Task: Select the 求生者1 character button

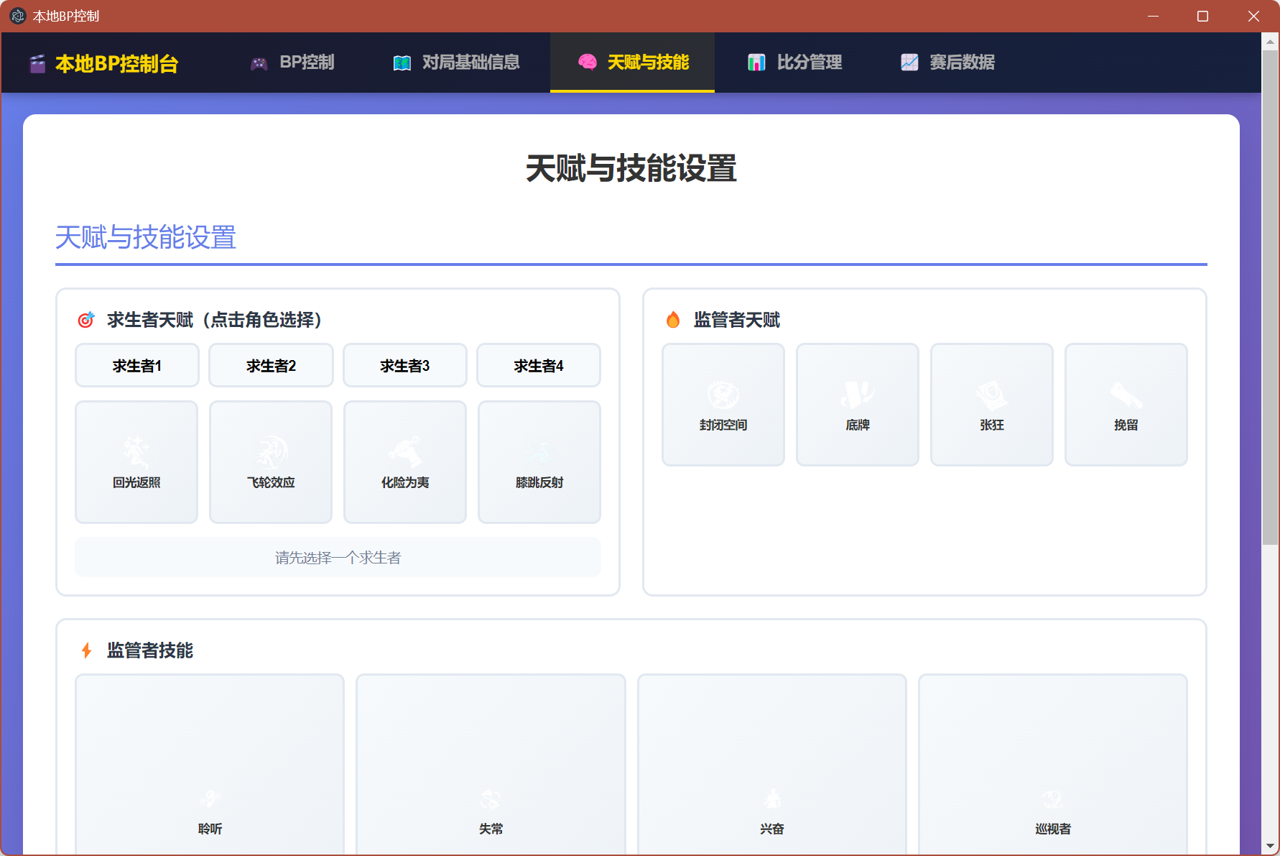Action: 136,365
